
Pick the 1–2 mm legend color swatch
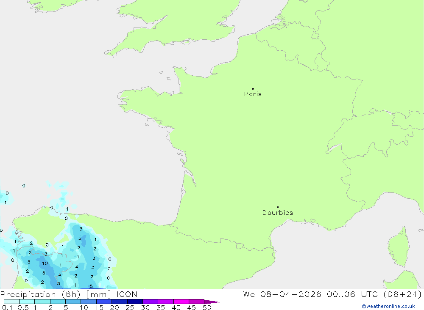(42, 302)
